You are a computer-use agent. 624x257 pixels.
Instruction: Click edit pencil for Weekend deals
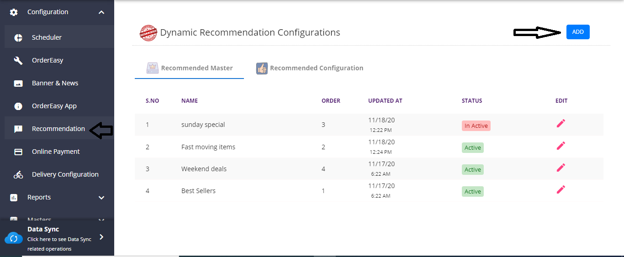pos(561,168)
